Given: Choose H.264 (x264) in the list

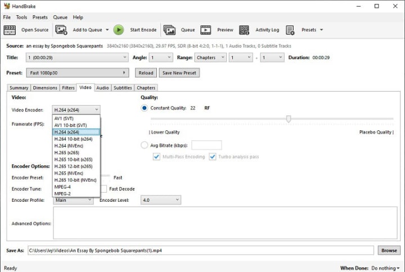Looking at the screenshot, I should click(x=76, y=132).
